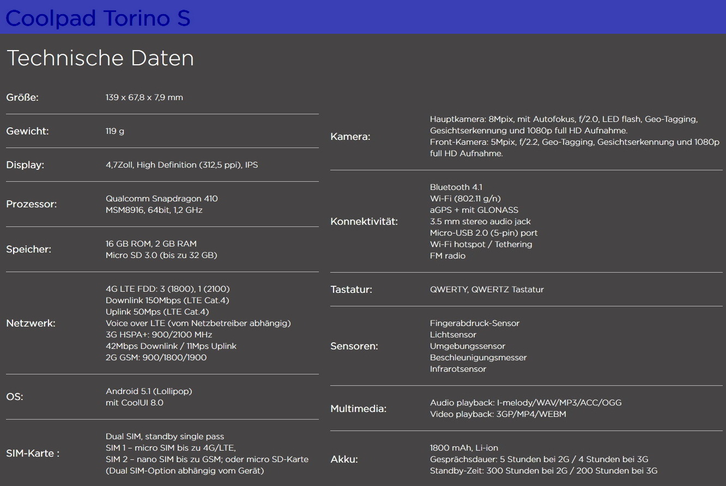Click the 'Gesprächsdauer' line
Image resolution: width=726 pixels, height=486 pixels.
click(539, 459)
